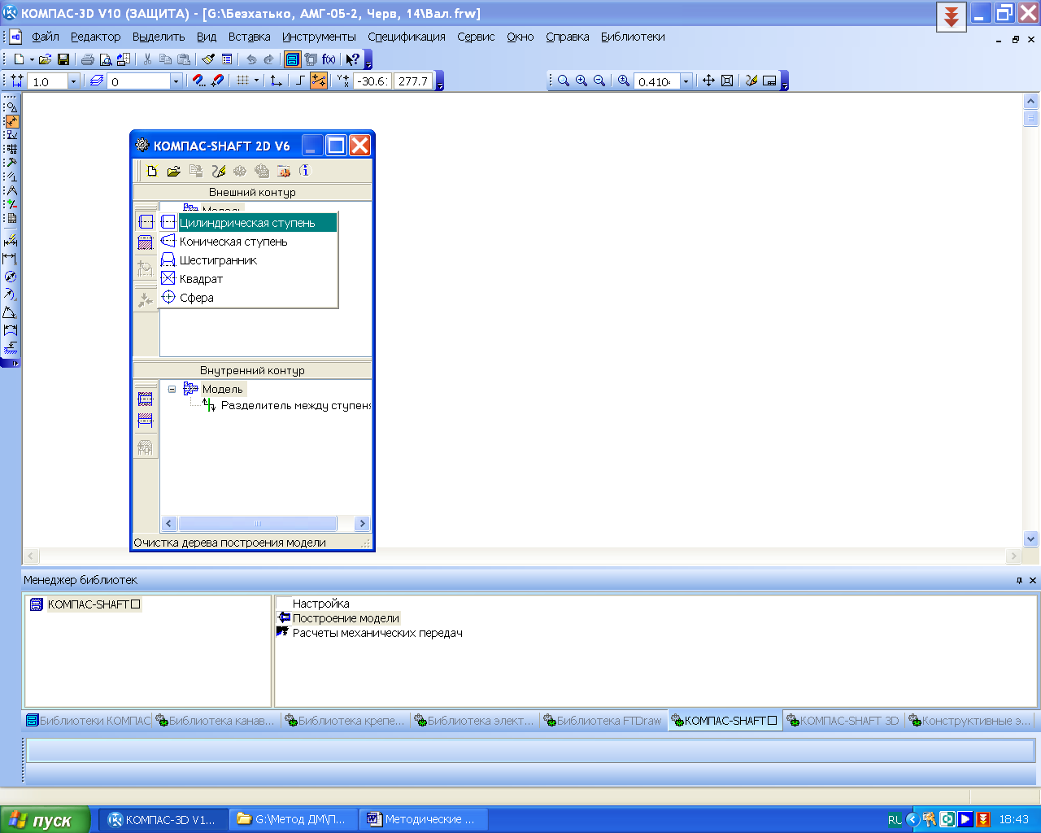Select the Настройка library item
The width and height of the screenshot is (1041, 833).
[x=320, y=604]
